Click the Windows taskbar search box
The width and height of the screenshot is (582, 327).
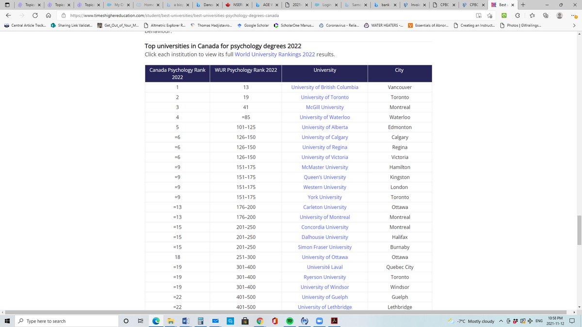pos(67,321)
